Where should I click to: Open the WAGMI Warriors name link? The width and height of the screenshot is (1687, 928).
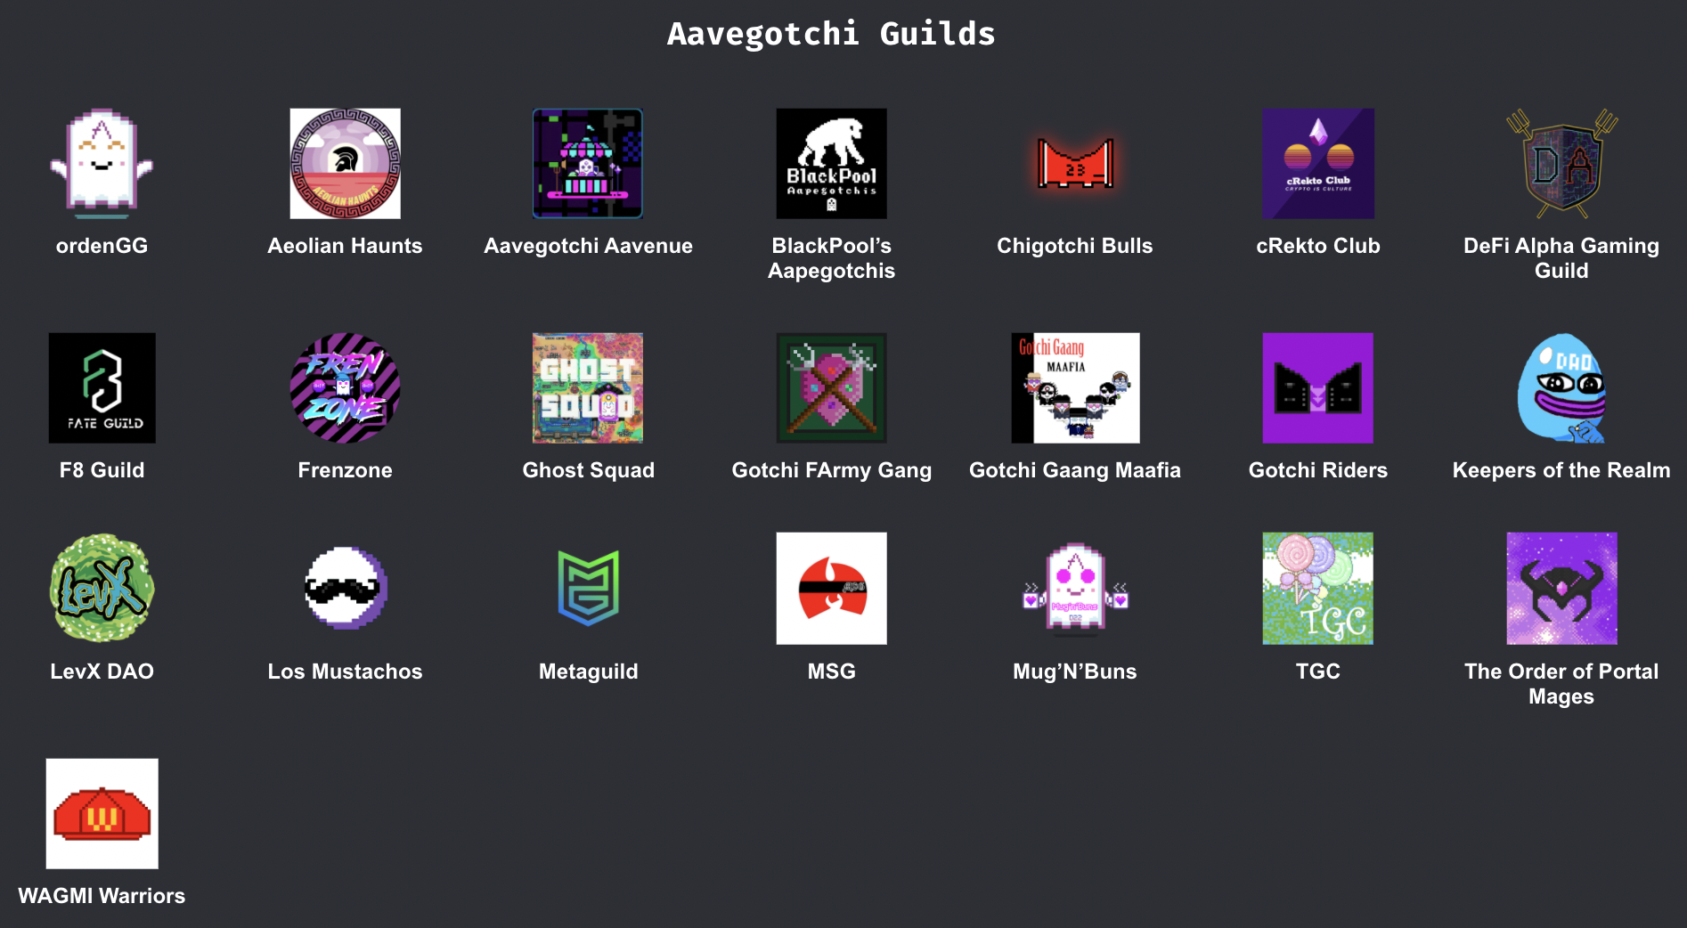[x=102, y=896]
